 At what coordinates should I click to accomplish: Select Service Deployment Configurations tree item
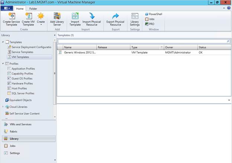pos(29,47)
